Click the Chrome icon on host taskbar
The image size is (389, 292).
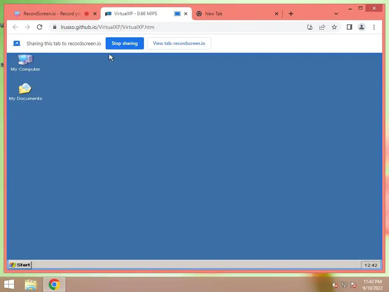(54, 284)
